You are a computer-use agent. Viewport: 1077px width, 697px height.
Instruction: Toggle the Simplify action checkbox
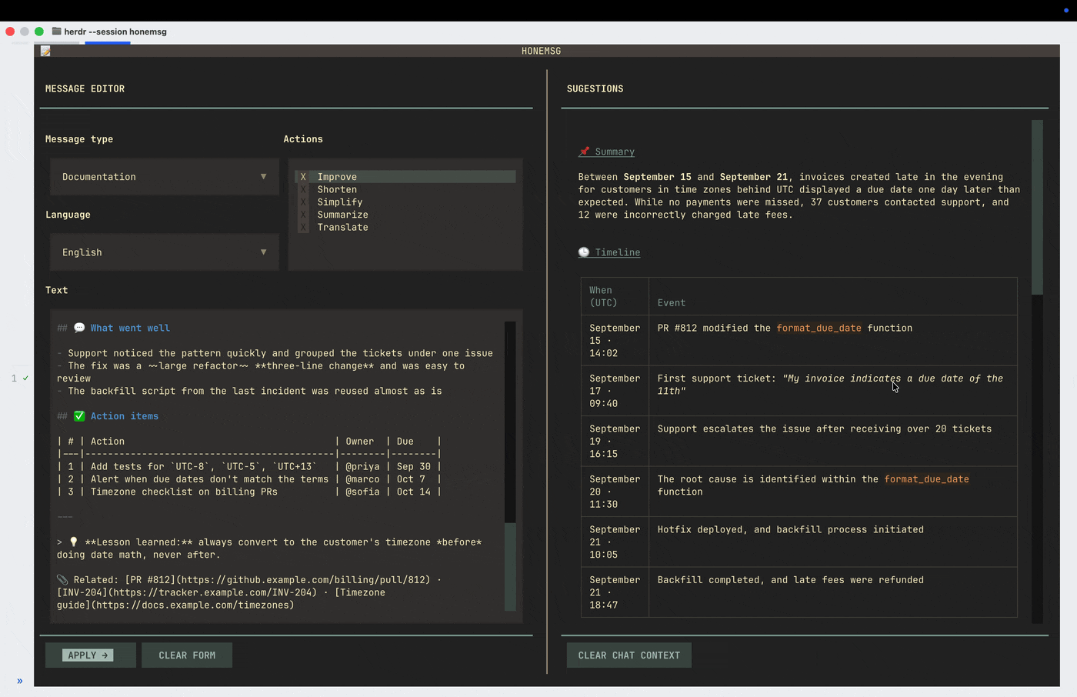tap(303, 202)
